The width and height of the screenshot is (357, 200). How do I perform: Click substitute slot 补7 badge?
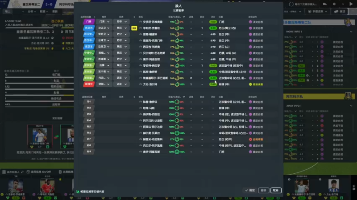(88, 139)
